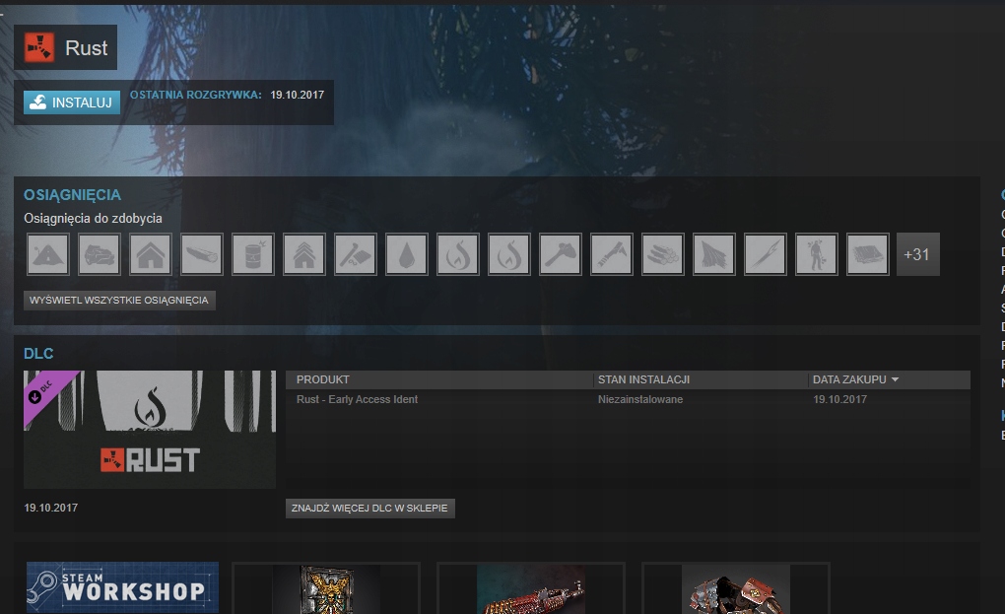
Task: Open the ornate door workshop item thumbnail
Action: click(326, 588)
